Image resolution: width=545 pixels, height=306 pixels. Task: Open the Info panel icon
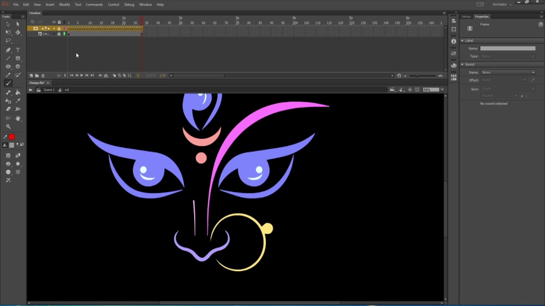click(453, 41)
